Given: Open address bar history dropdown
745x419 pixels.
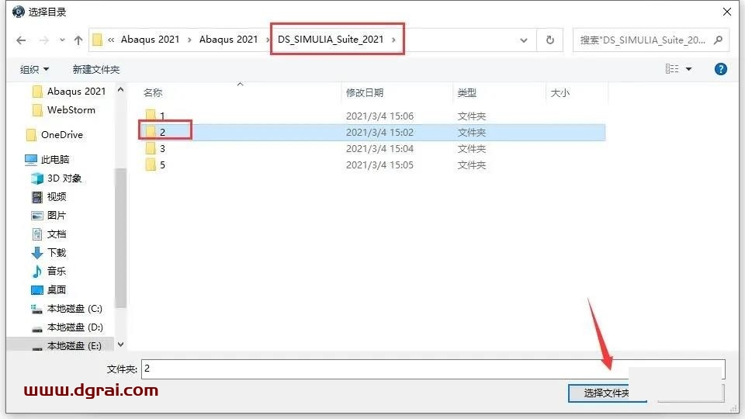Looking at the screenshot, I should pyautogui.click(x=524, y=40).
